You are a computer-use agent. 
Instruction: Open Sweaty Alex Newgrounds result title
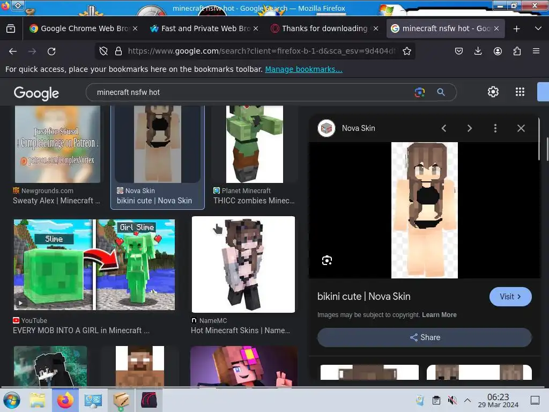56,201
